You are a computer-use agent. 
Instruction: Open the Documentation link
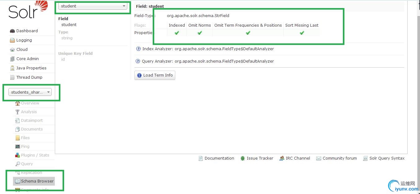pyautogui.click(x=219, y=158)
